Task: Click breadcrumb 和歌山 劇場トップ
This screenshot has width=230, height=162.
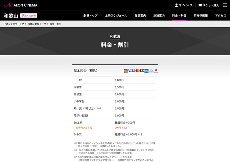Action: [37, 24]
